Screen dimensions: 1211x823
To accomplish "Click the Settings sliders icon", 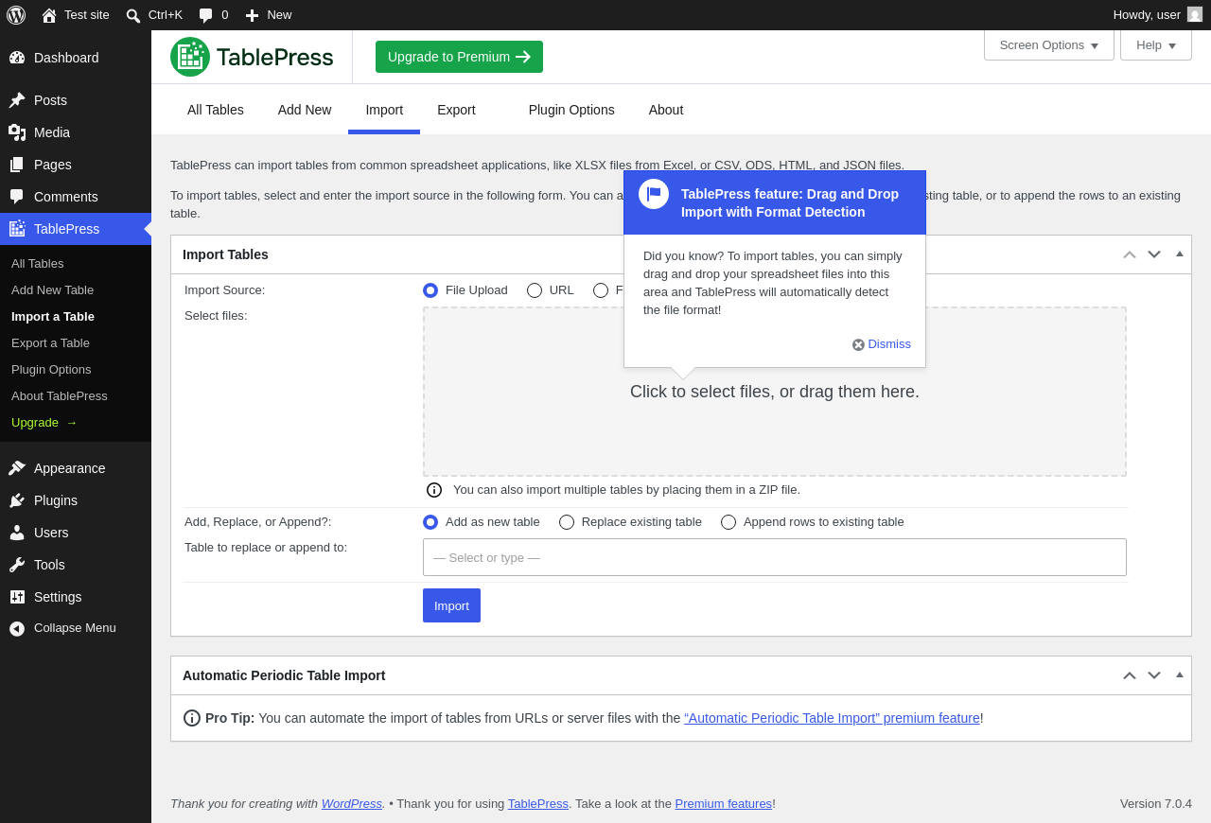I will (17, 597).
